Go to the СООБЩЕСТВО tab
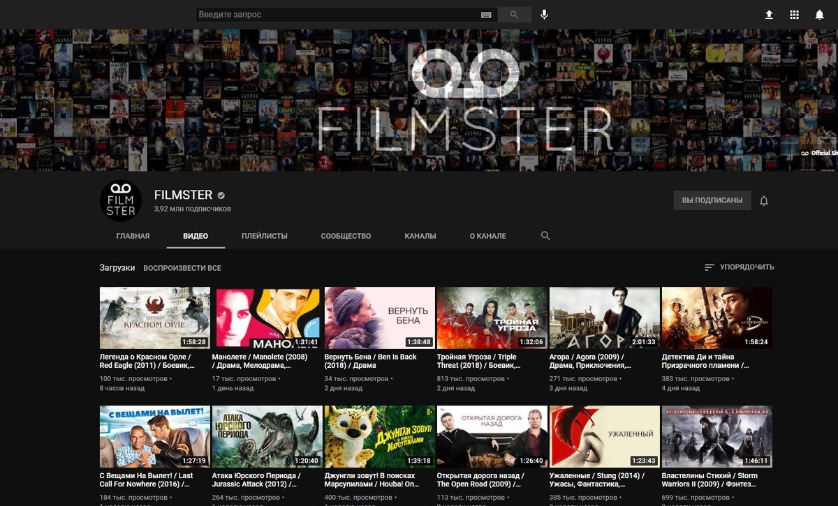The image size is (838, 506). point(346,236)
